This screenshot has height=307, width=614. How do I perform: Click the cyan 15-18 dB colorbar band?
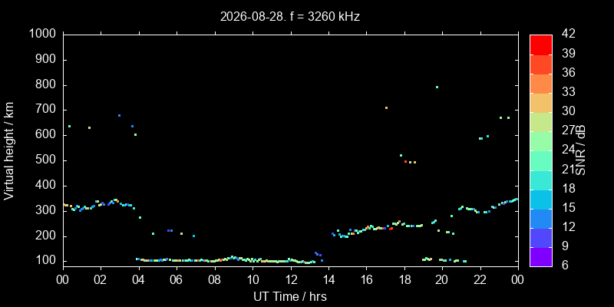coord(541,199)
